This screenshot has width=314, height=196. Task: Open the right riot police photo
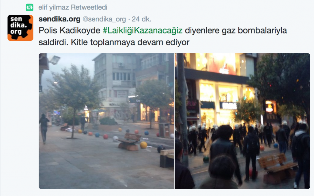[243, 121]
